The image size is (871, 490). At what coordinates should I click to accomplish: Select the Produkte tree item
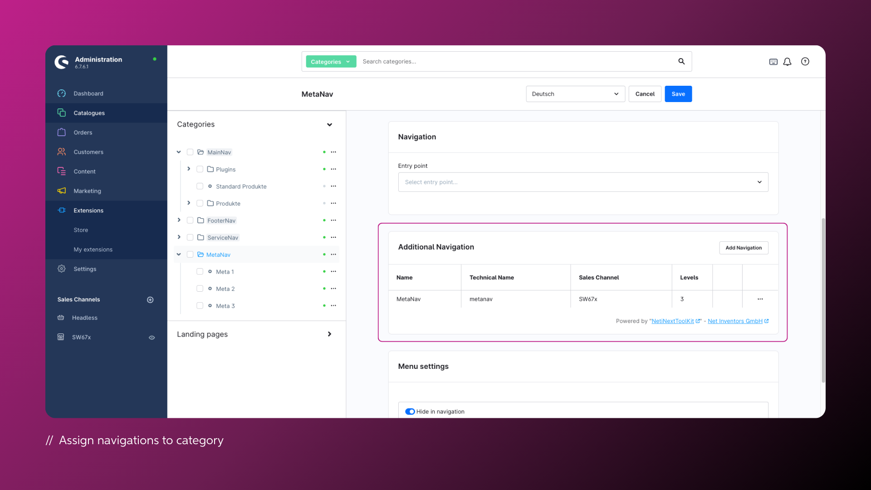pyautogui.click(x=228, y=203)
